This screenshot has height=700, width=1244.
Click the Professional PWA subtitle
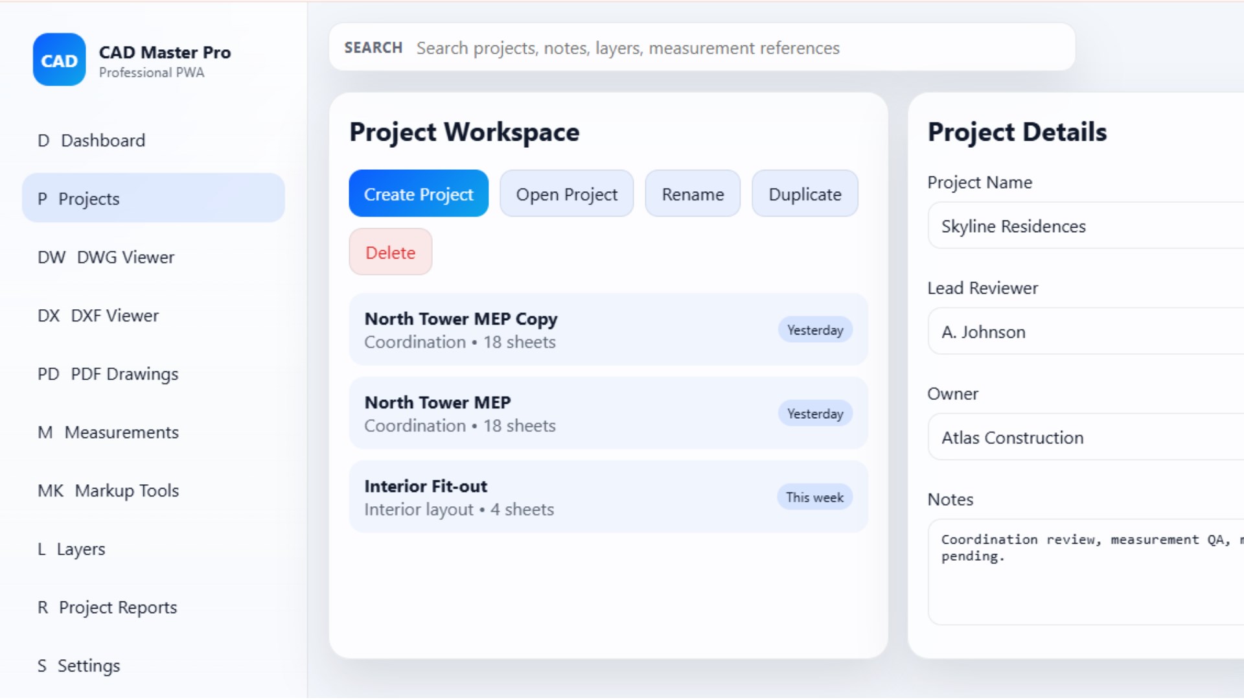click(x=152, y=73)
